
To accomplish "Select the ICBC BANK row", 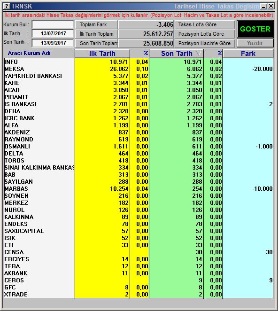I will pyautogui.click(x=139, y=118).
